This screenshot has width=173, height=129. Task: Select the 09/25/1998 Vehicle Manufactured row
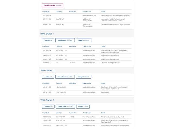[x=86, y=16]
